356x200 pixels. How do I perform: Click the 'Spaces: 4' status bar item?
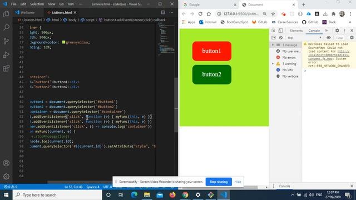coord(93,187)
